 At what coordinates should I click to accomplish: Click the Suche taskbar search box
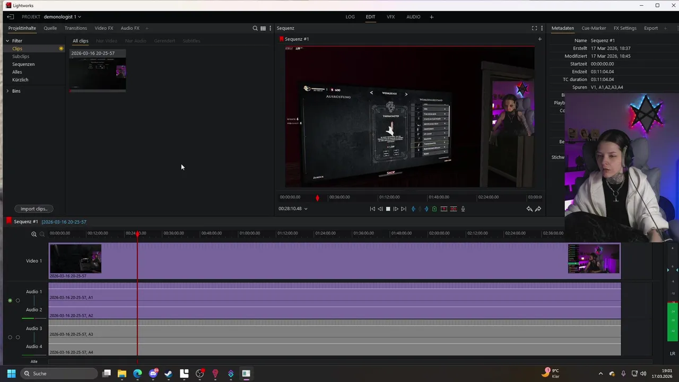(59, 374)
